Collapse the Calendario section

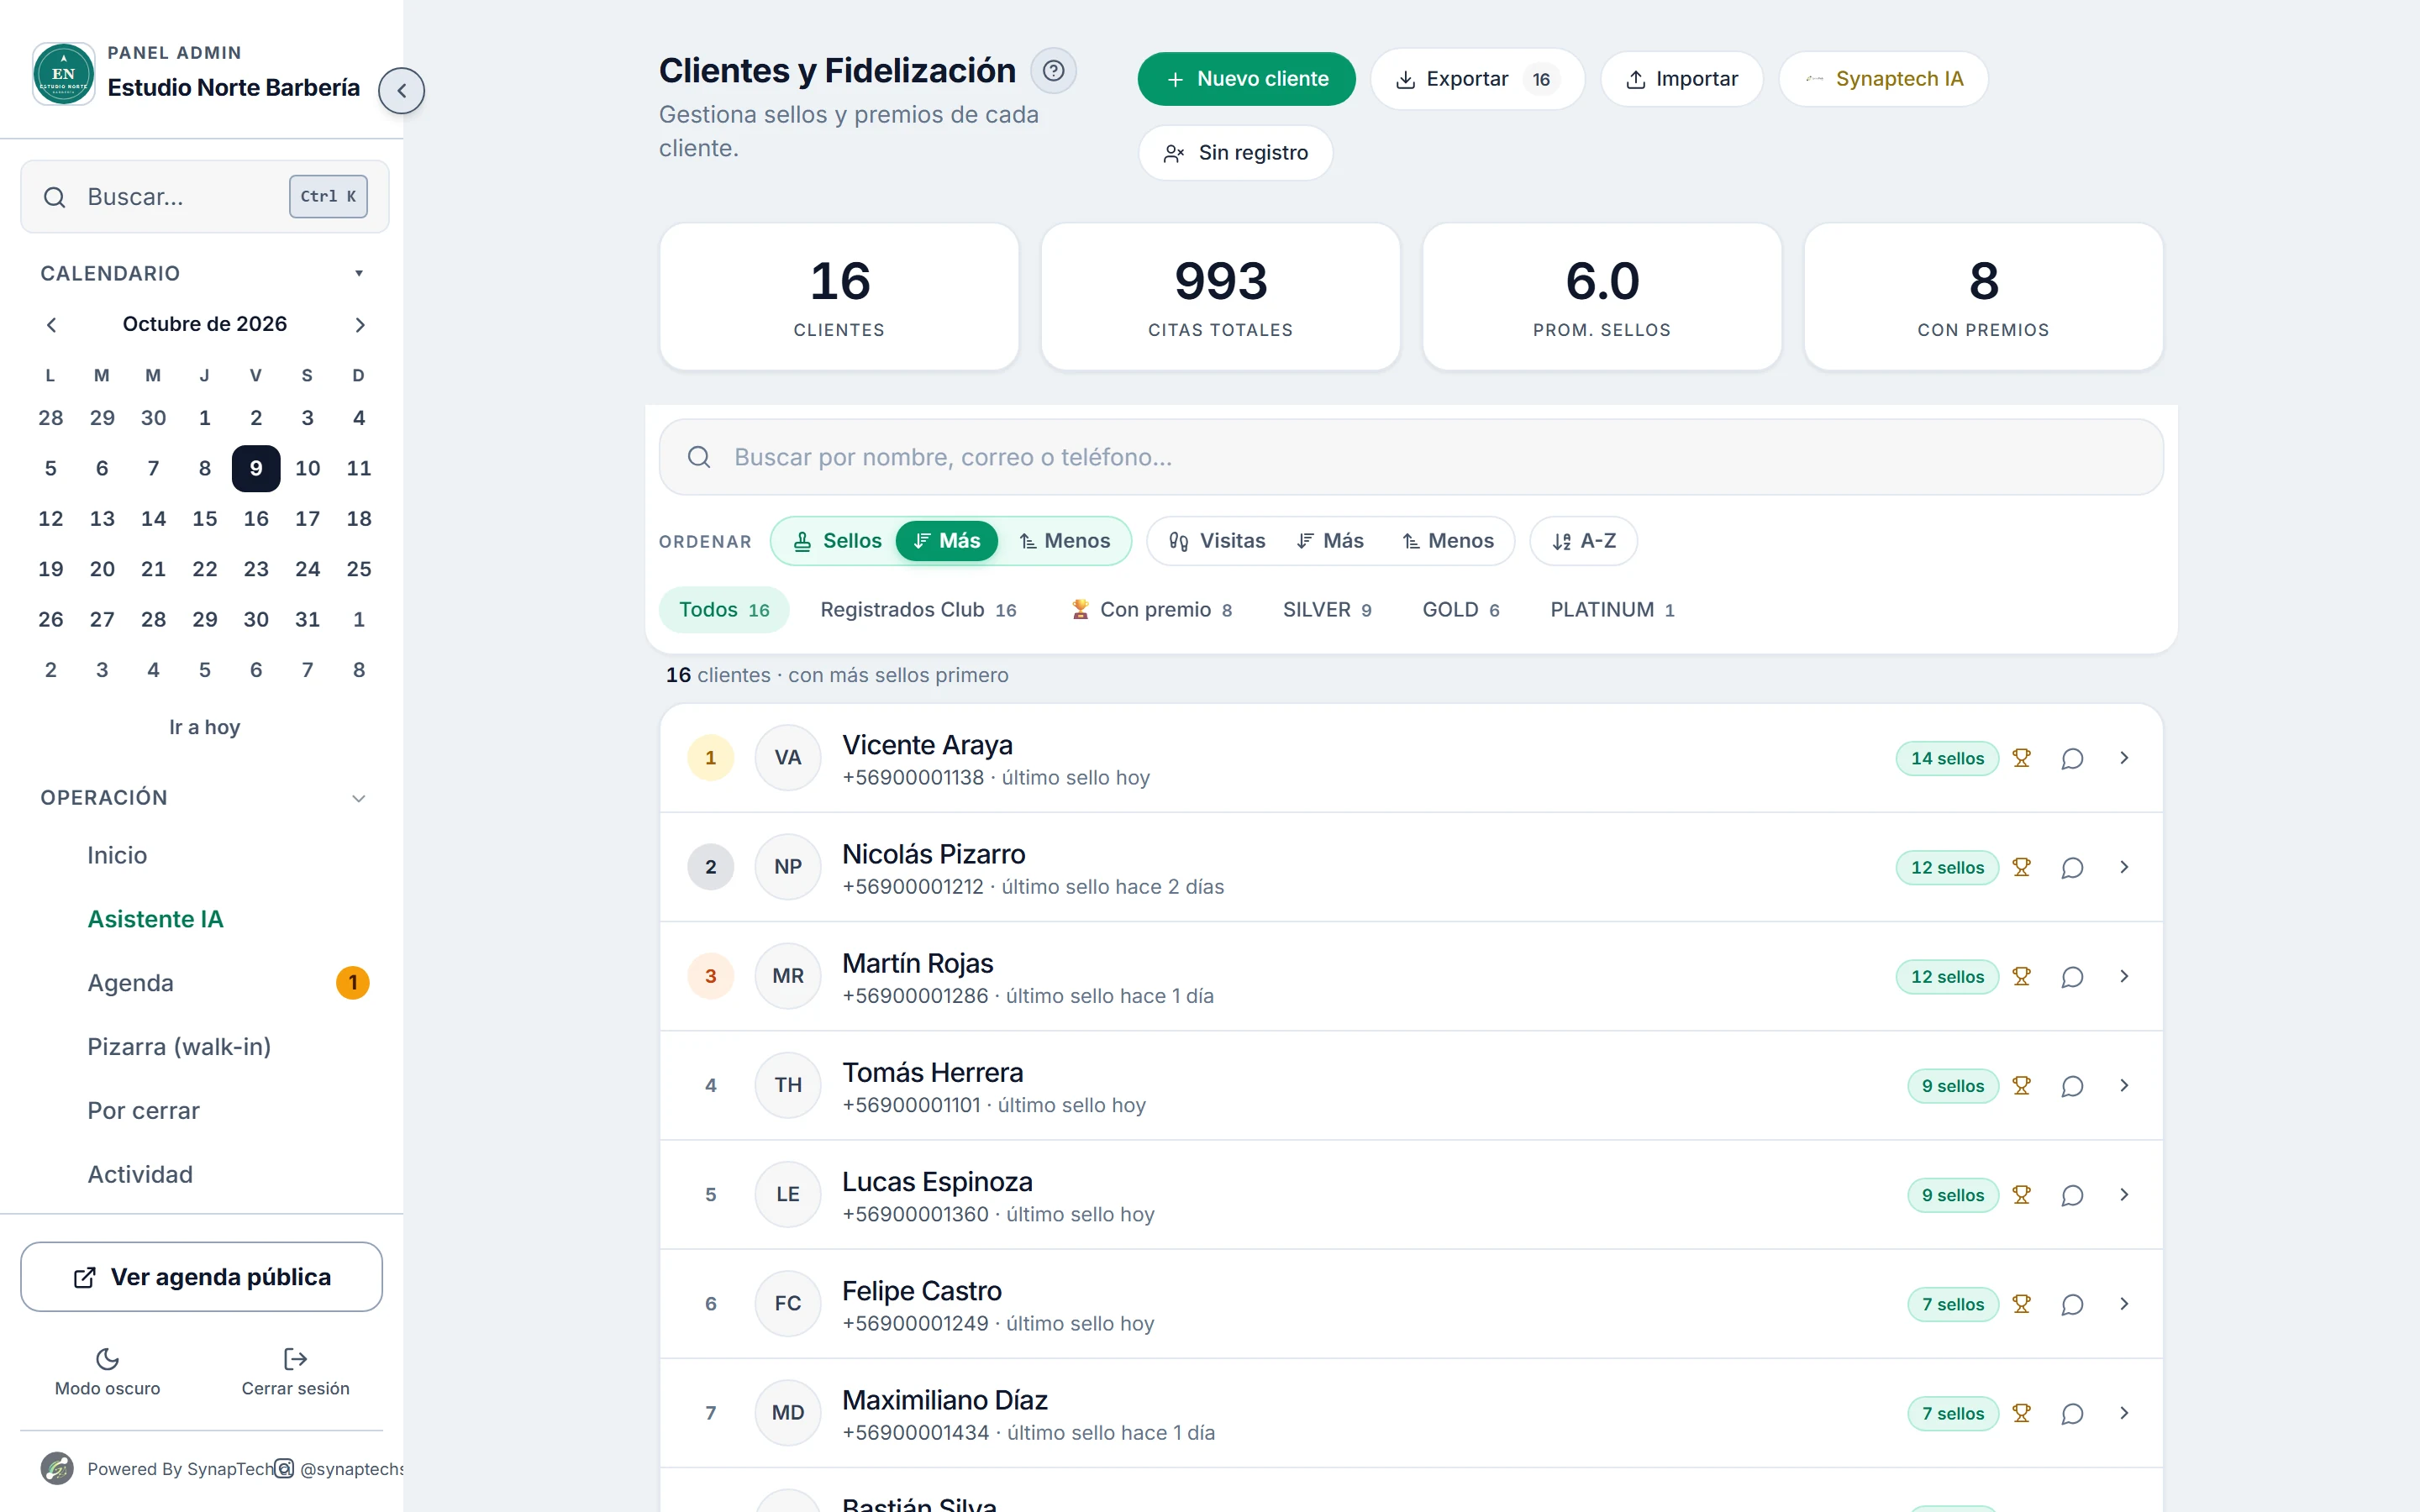(358, 273)
